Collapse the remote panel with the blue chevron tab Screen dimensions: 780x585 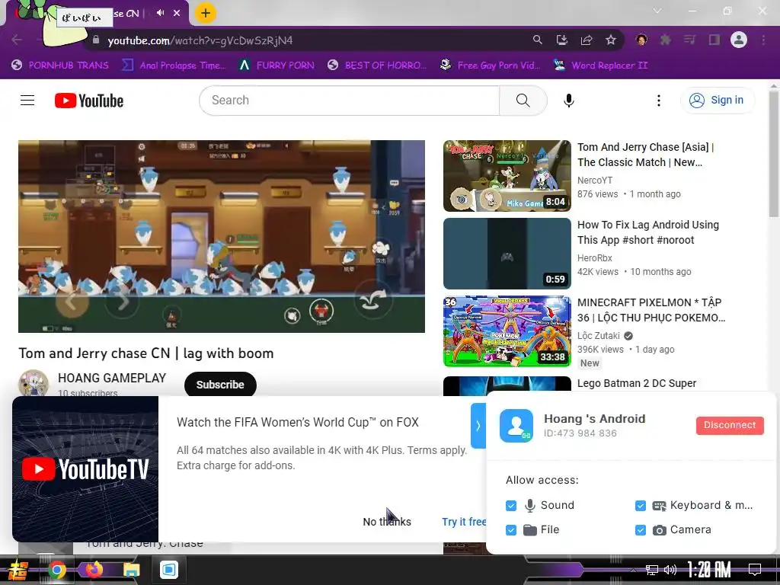[x=478, y=426]
